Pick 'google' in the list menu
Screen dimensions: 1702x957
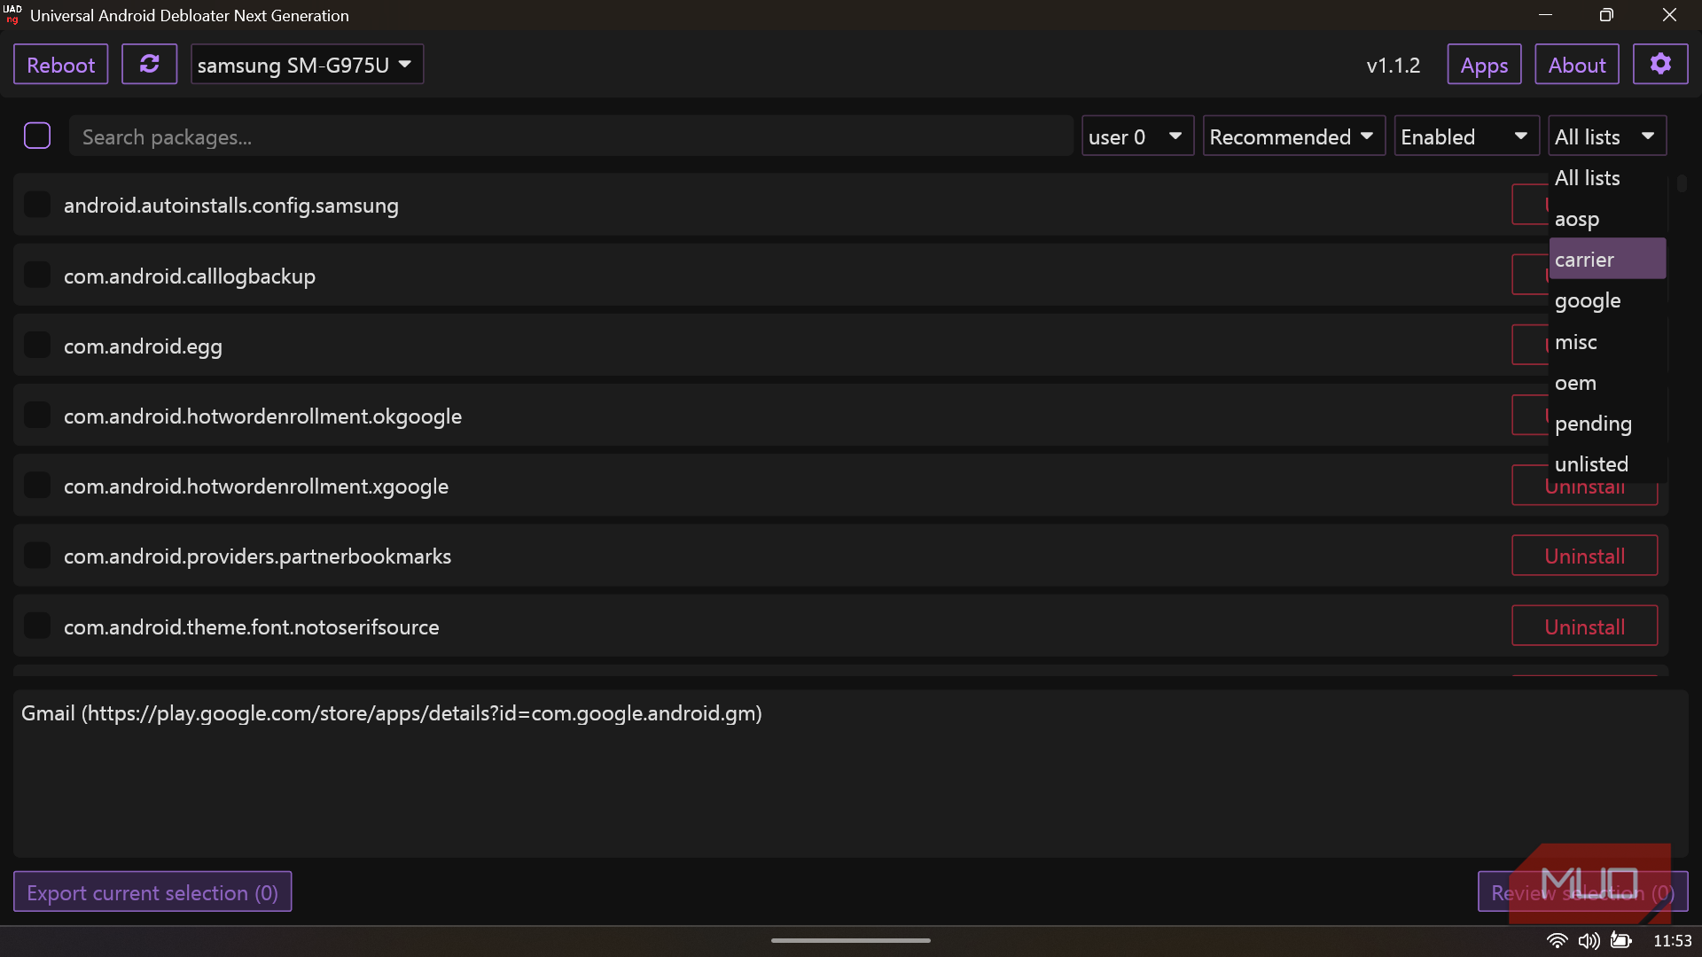coord(1607,300)
